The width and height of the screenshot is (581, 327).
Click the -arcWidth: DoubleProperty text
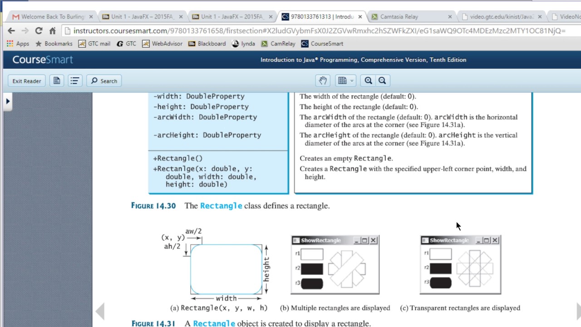pyautogui.click(x=205, y=117)
